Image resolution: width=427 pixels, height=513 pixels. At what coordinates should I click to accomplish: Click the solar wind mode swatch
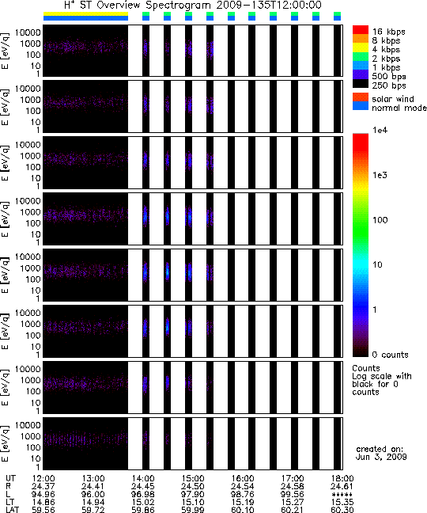coord(361,97)
